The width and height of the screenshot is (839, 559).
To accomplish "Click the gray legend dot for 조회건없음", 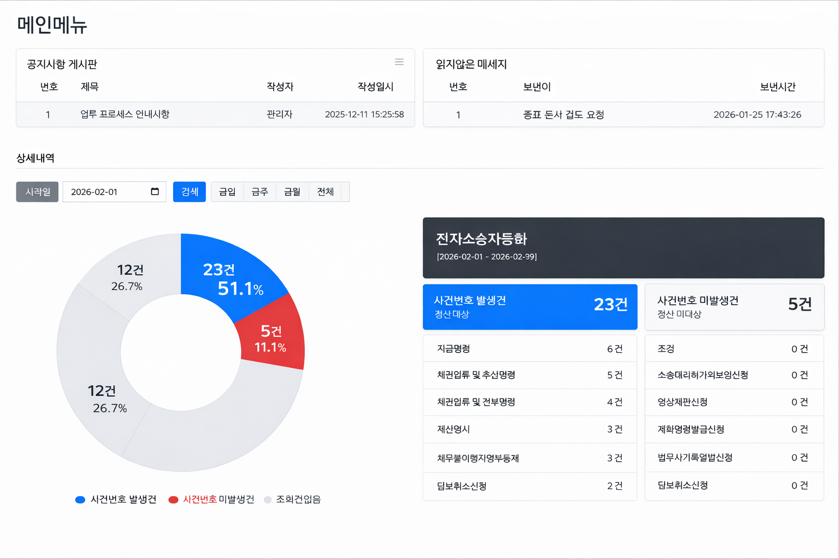I will point(267,499).
